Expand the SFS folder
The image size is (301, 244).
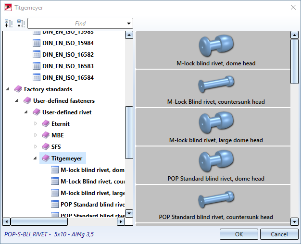(36, 146)
